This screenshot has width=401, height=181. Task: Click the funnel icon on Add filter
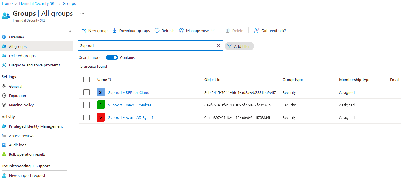[x=230, y=46]
